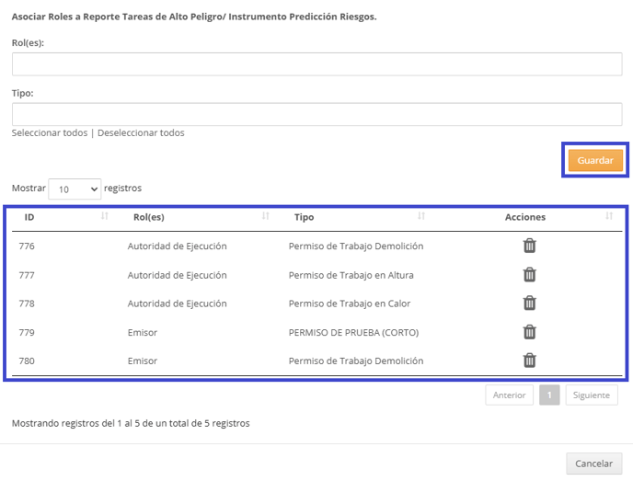Save with the Guardar button
The image size is (633, 481).
595,160
